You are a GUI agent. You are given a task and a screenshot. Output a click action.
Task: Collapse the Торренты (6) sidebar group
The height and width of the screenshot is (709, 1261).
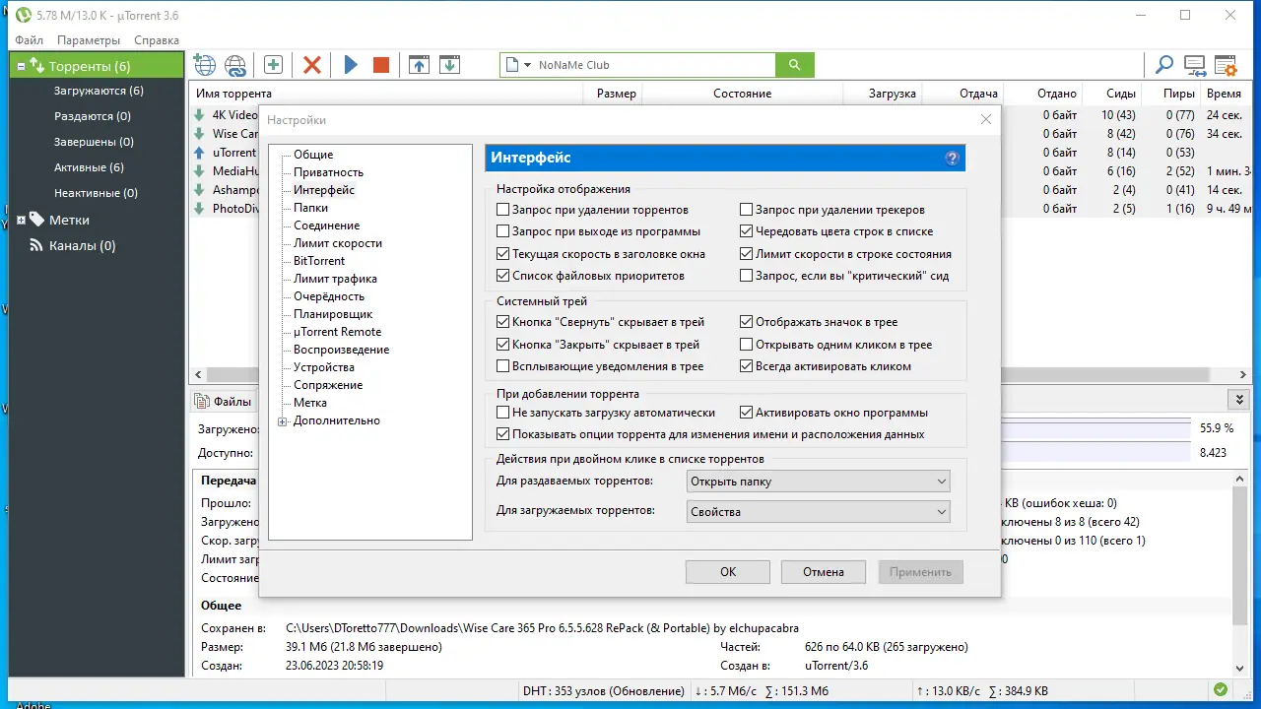(22, 67)
